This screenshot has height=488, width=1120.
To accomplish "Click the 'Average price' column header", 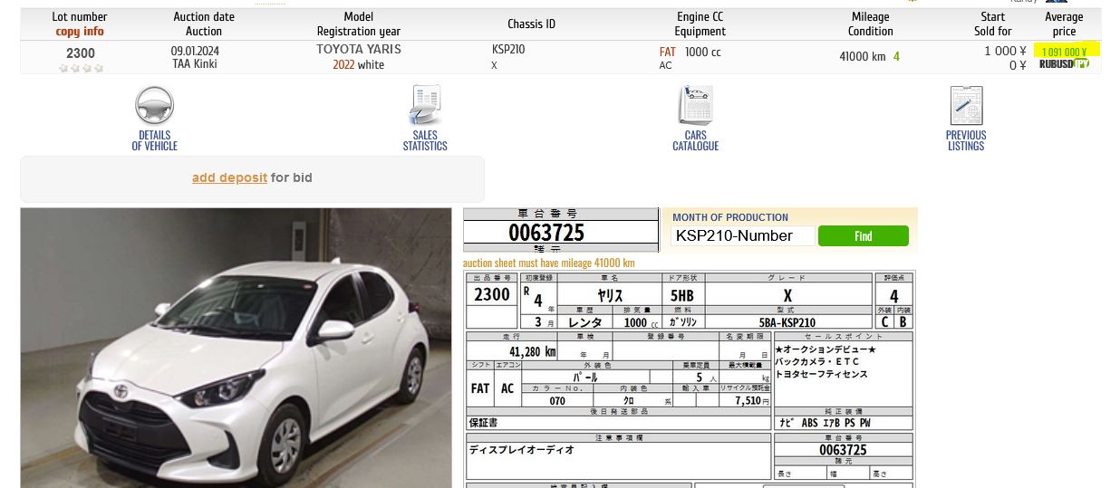I will (x=1064, y=24).
